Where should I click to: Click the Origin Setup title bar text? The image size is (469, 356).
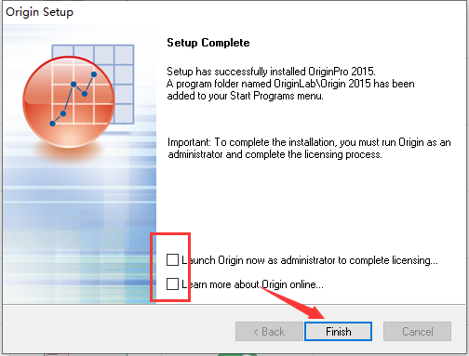point(39,12)
